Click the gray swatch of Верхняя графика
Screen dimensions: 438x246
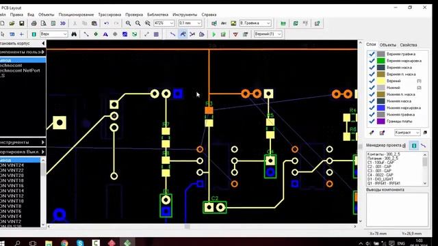tap(381, 54)
